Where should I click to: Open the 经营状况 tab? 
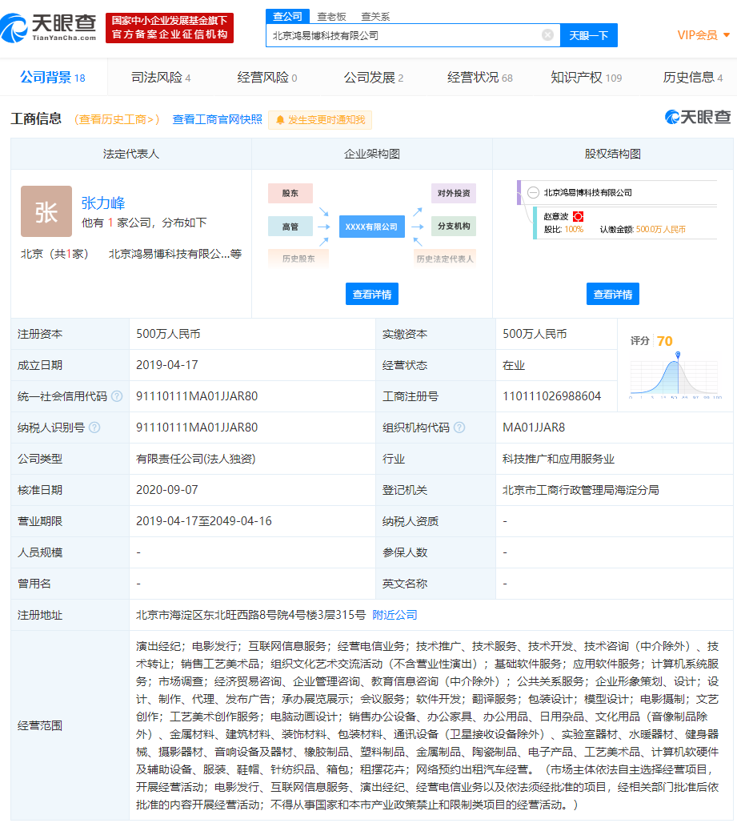pyautogui.click(x=479, y=78)
